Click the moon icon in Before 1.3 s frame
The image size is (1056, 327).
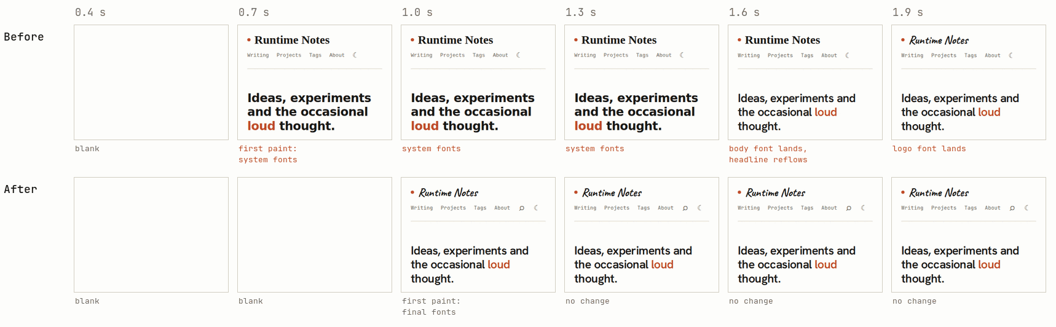pyautogui.click(x=682, y=55)
